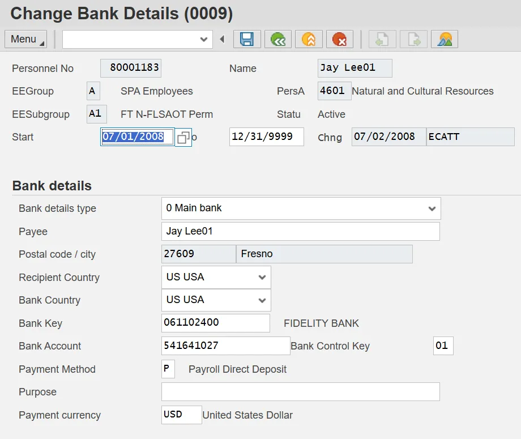Click the Overview mountain icon in toolbar

(x=445, y=39)
